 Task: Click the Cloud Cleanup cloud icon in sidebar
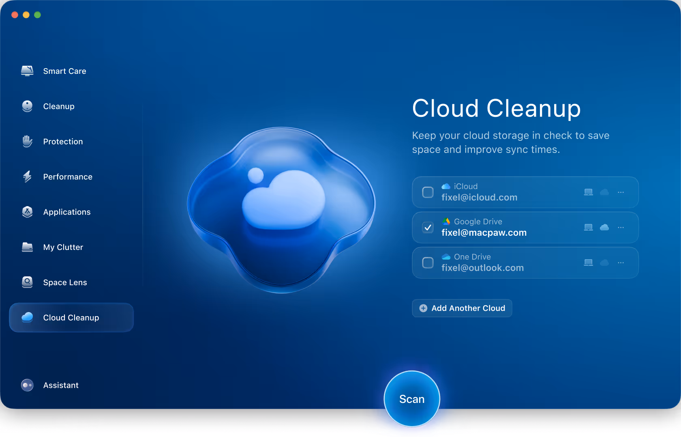[x=27, y=317]
